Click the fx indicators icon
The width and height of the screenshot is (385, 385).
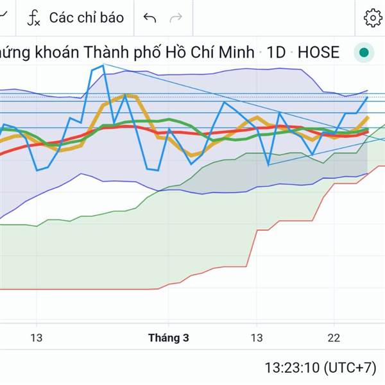click(33, 18)
